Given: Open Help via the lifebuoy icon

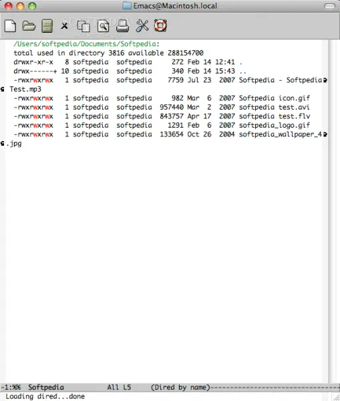Looking at the screenshot, I should click(160, 25).
